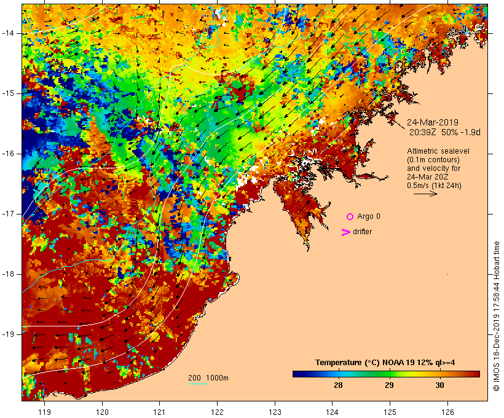Click the 121 longitude axis label

159,412
